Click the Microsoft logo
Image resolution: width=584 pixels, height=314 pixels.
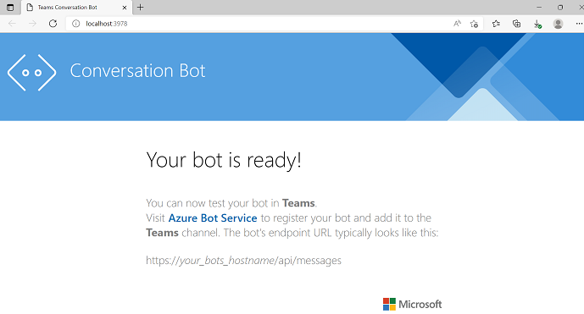pos(412,304)
